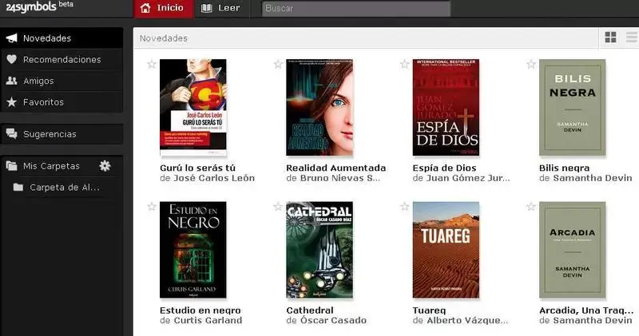Viewport: 639px width, 336px height.
Task: View author Alberto Vázque...
Action: [x=467, y=321]
